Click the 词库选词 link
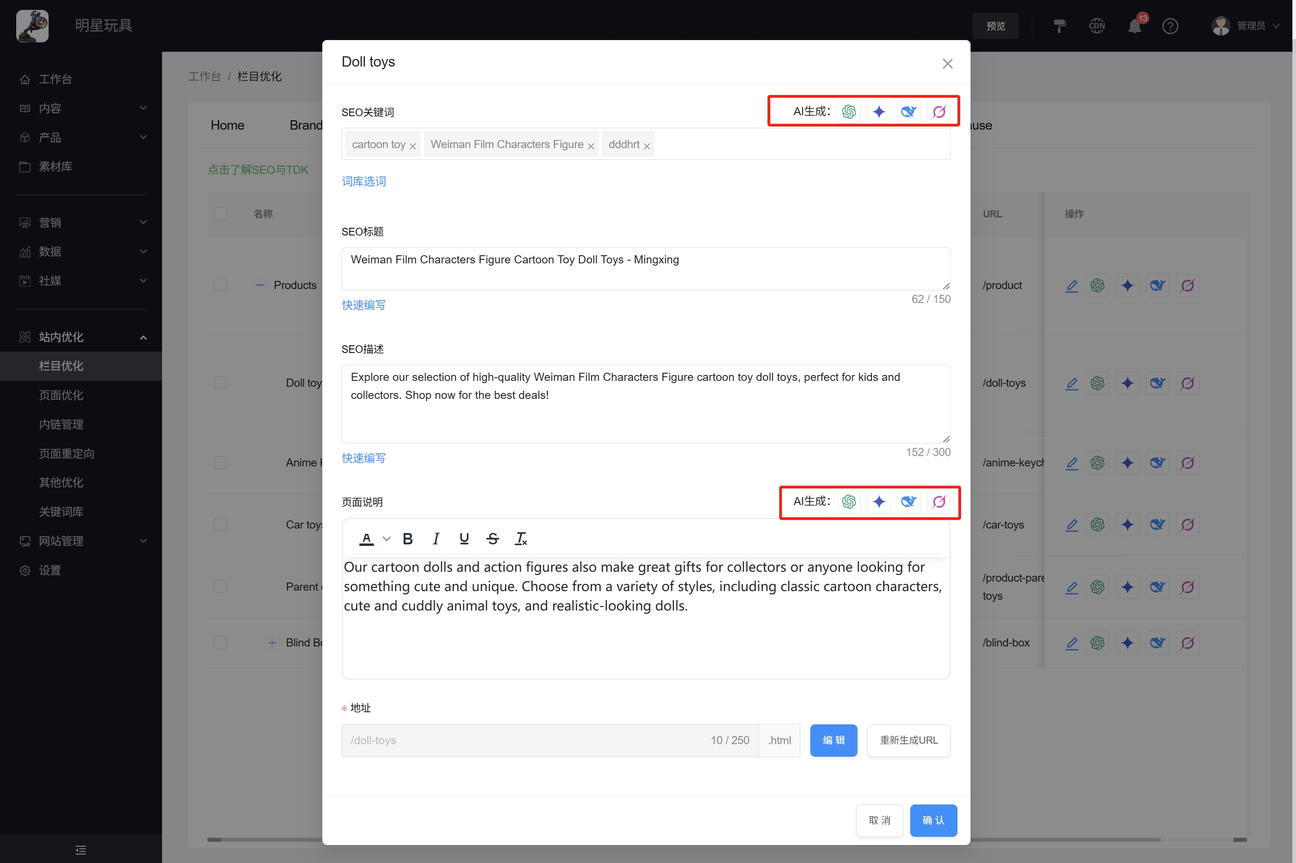This screenshot has width=1296, height=863. [364, 181]
